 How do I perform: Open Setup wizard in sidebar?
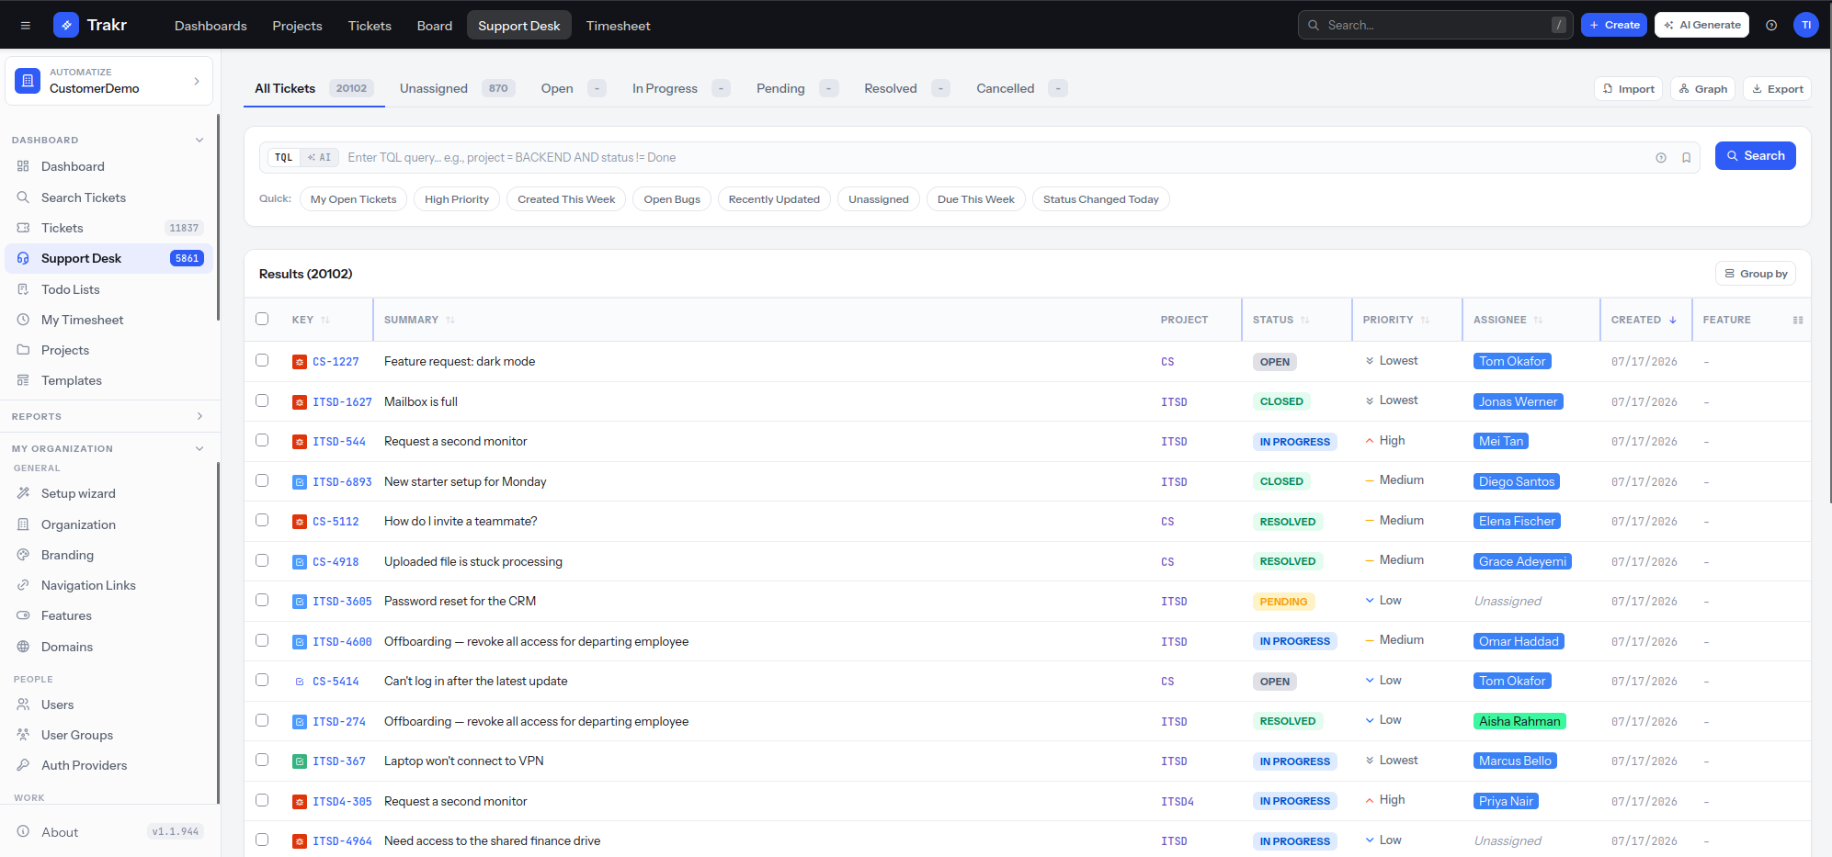108,493
